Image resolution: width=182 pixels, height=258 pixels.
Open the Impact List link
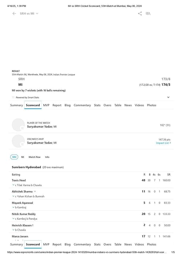pyautogui.click(x=163, y=143)
